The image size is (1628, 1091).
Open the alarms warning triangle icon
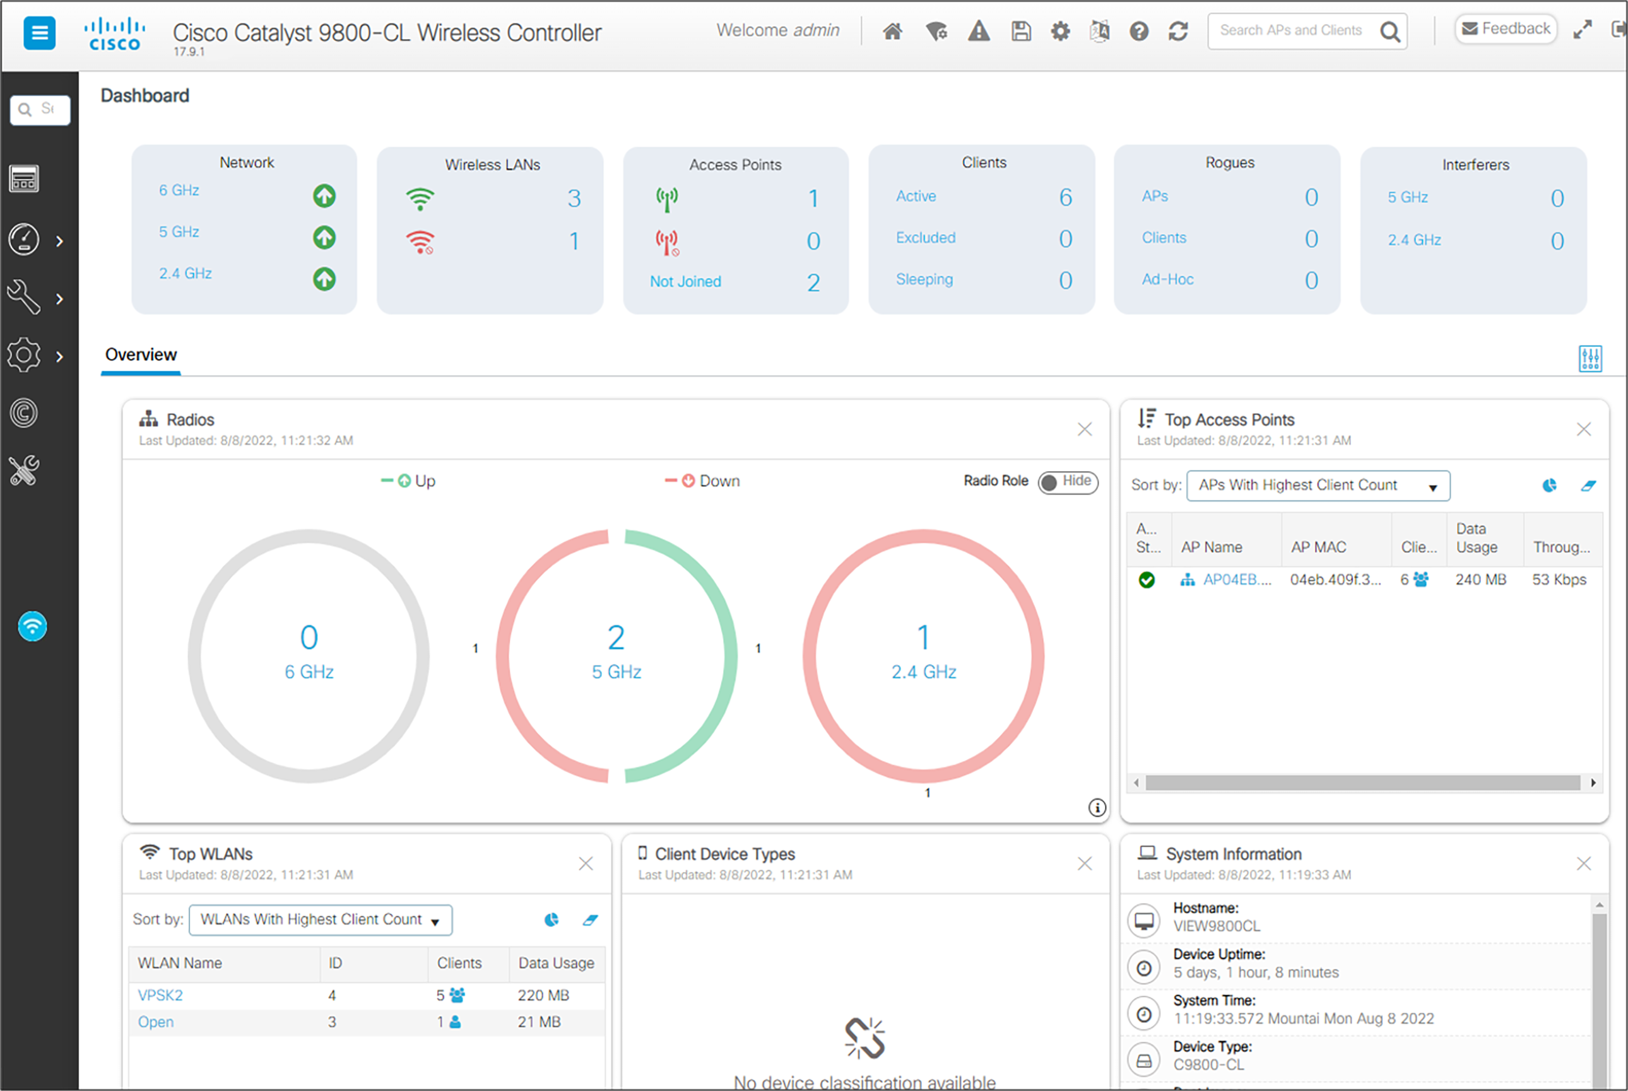pos(979,32)
